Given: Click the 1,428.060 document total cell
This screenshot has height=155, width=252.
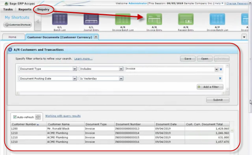Looking at the screenshot, I should pos(207,129).
